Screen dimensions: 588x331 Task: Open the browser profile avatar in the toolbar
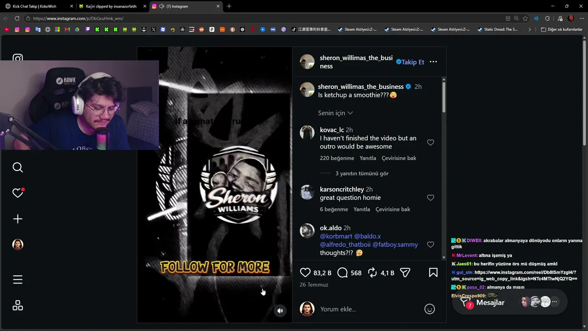[571, 18]
